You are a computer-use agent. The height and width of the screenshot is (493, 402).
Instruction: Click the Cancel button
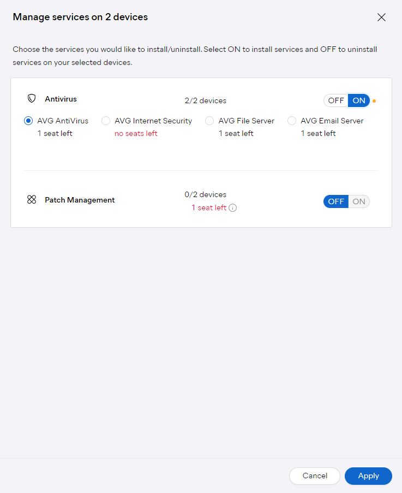[315, 476]
